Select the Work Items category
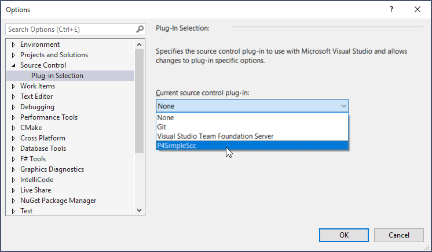This screenshot has width=432, height=252. click(38, 86)
